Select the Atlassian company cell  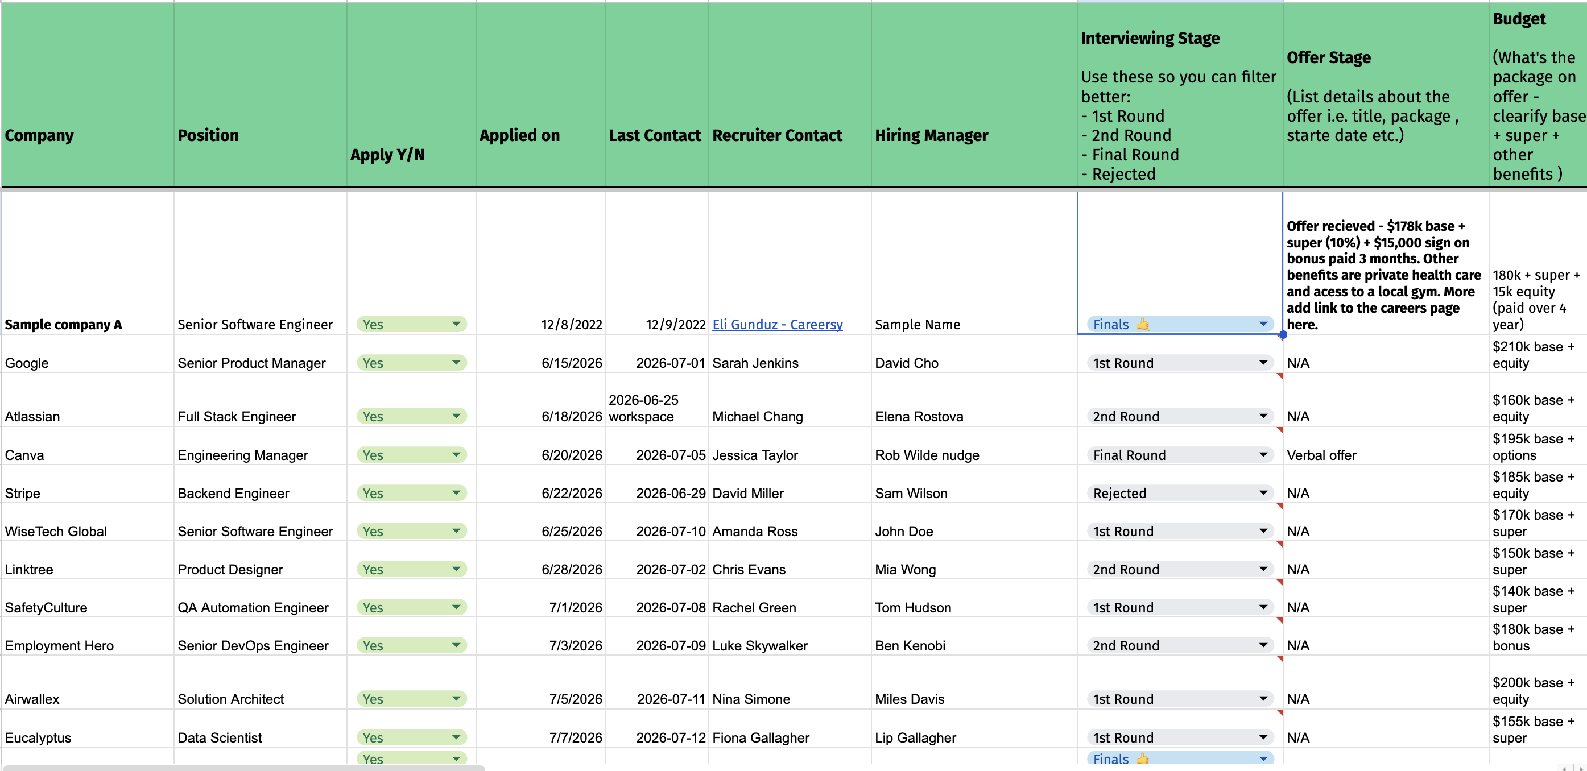[x=88, y=400]
